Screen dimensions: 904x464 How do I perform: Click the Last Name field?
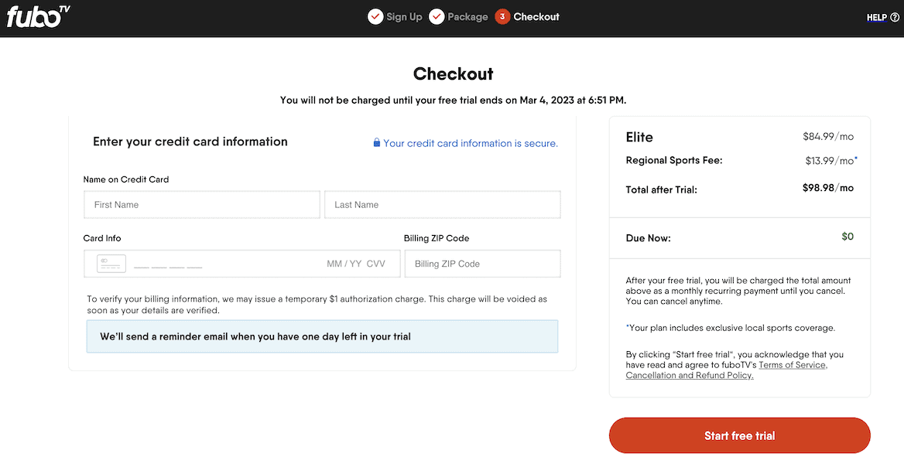point(442,205)
